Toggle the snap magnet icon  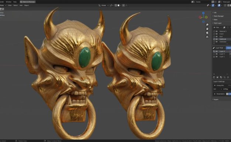tap(116, 6)
